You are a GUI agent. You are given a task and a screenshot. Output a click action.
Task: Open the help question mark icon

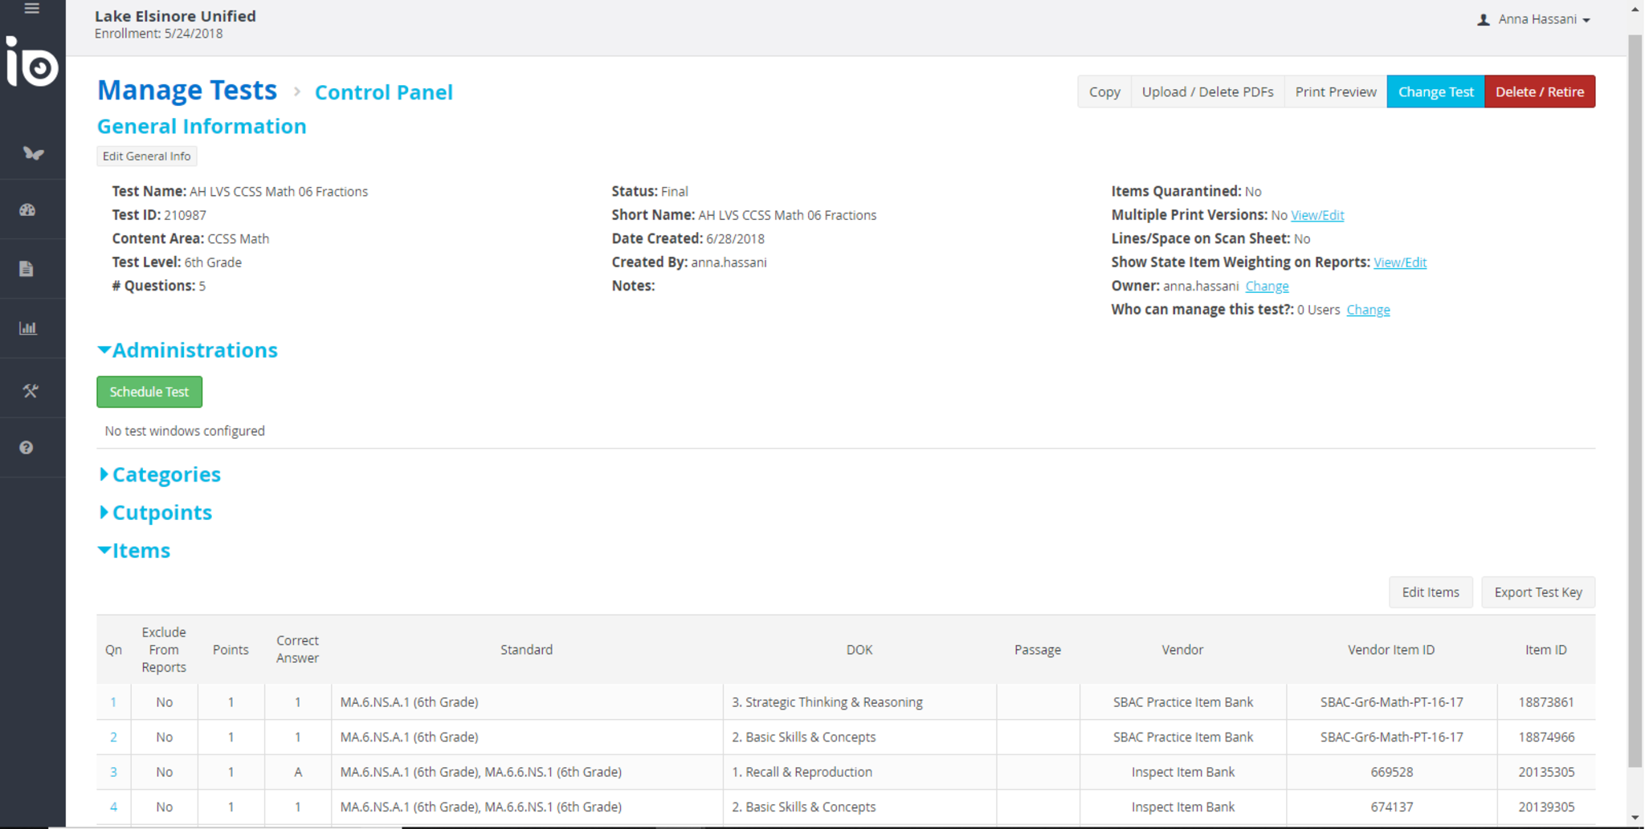[x=27, y=448]
